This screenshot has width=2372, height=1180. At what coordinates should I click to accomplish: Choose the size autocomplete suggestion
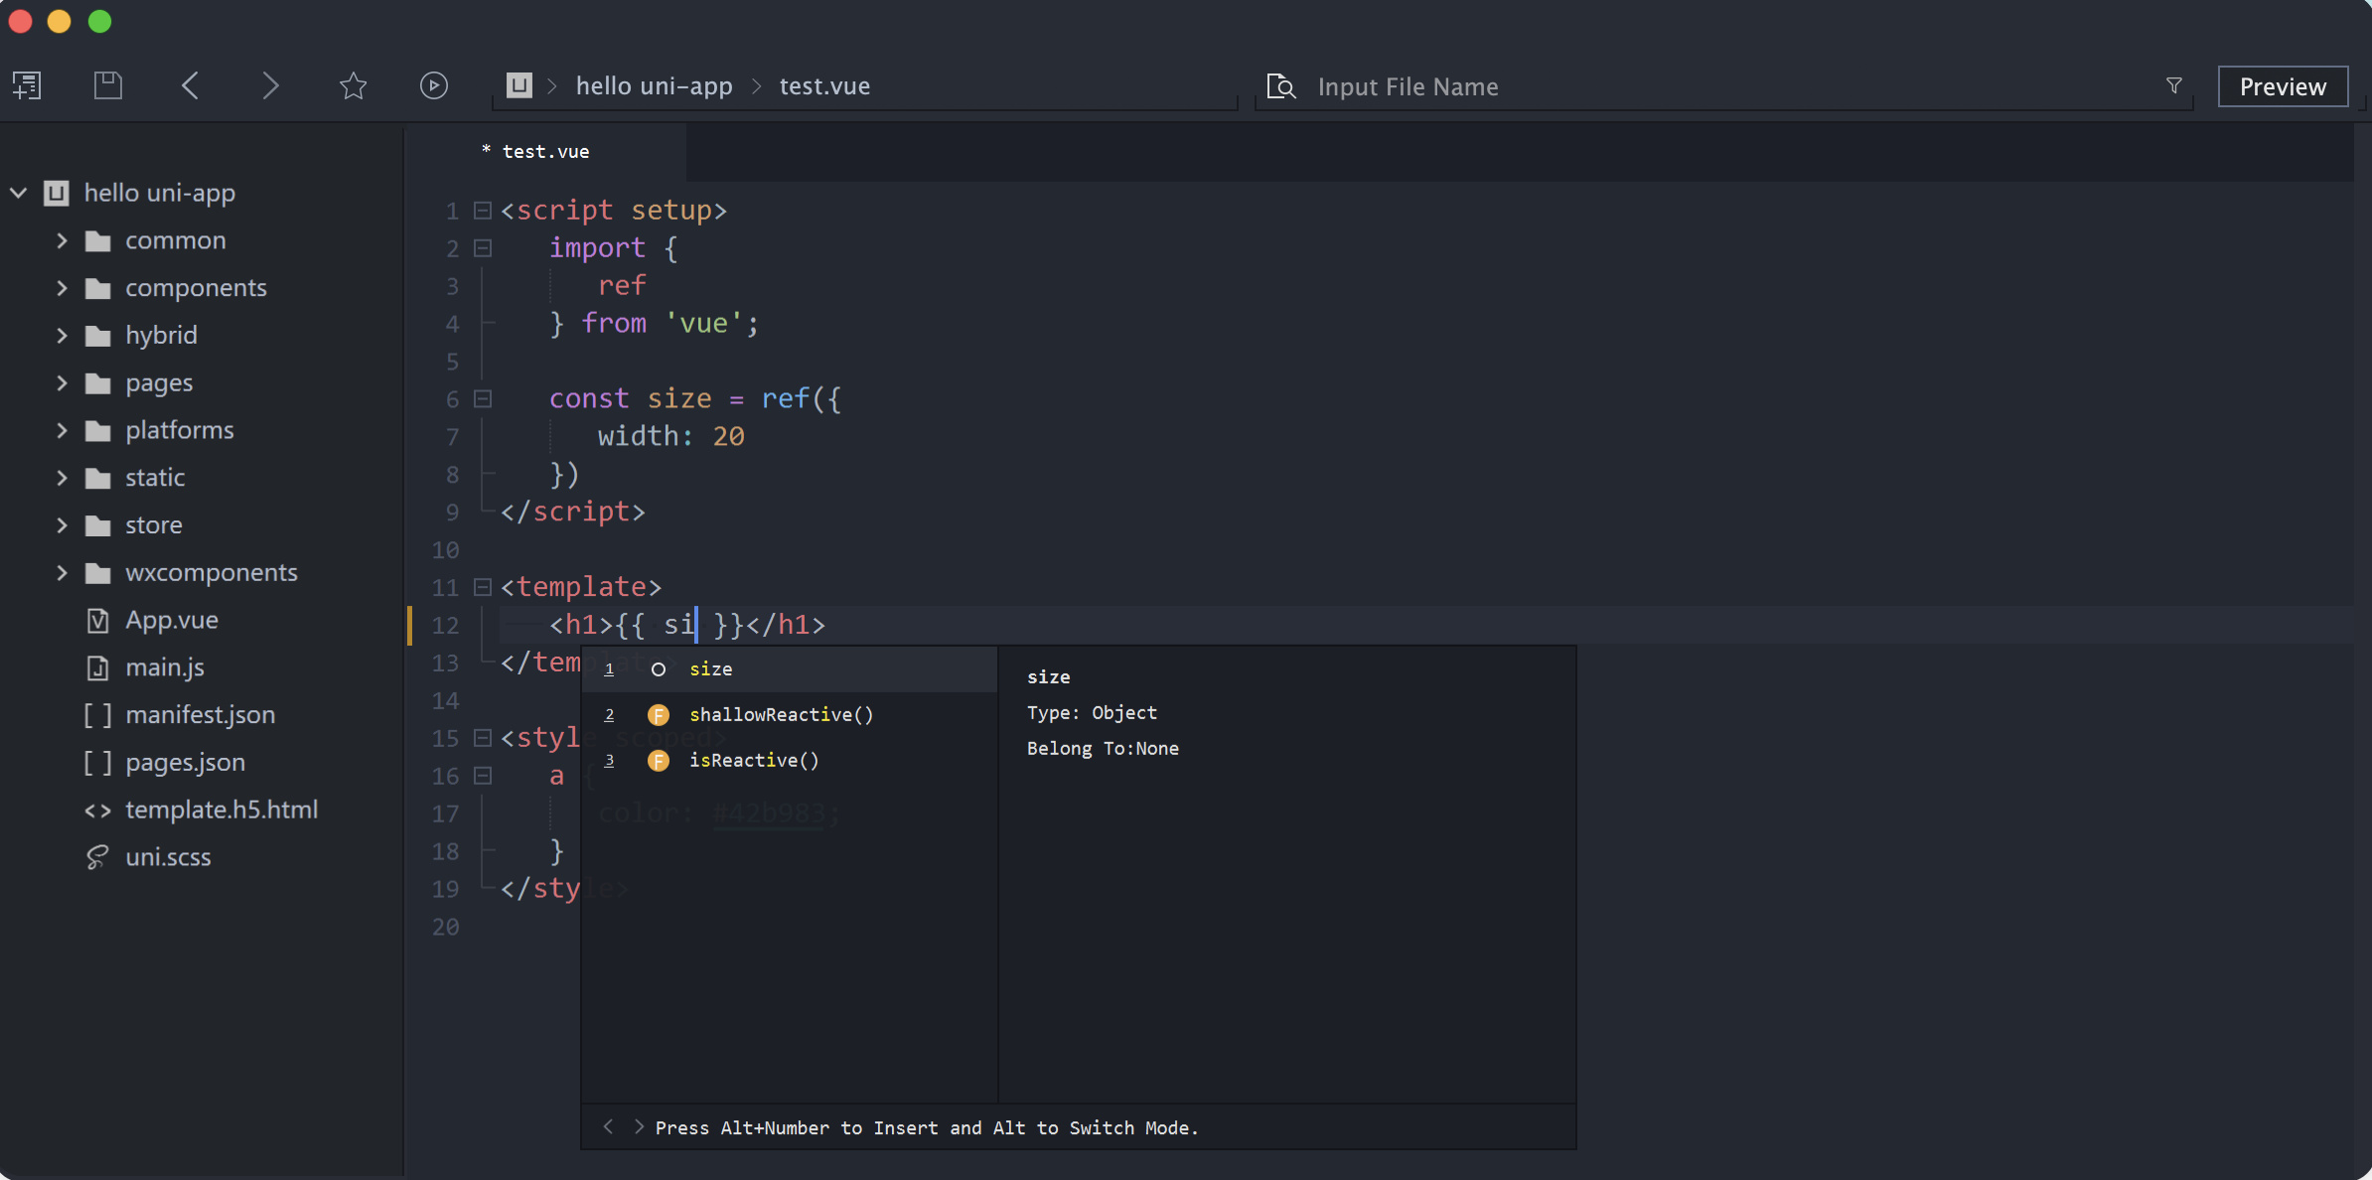[789, 669]
